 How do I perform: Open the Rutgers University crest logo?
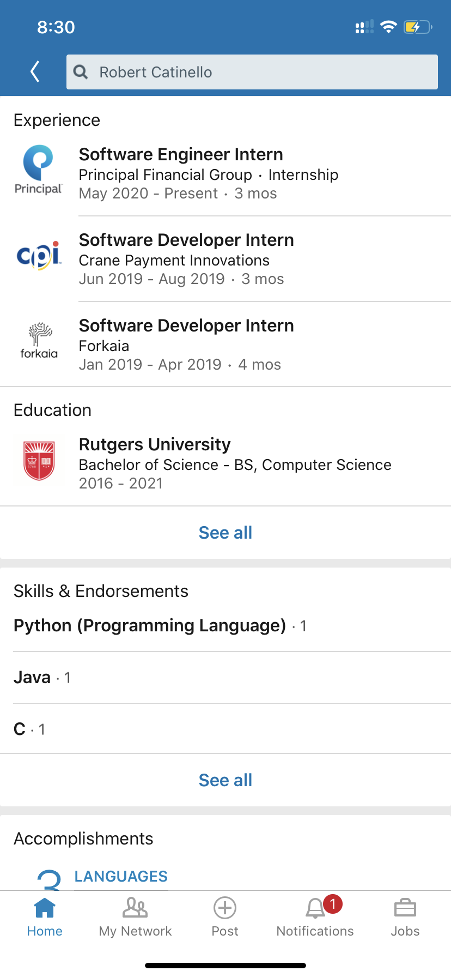coord(39,461)
